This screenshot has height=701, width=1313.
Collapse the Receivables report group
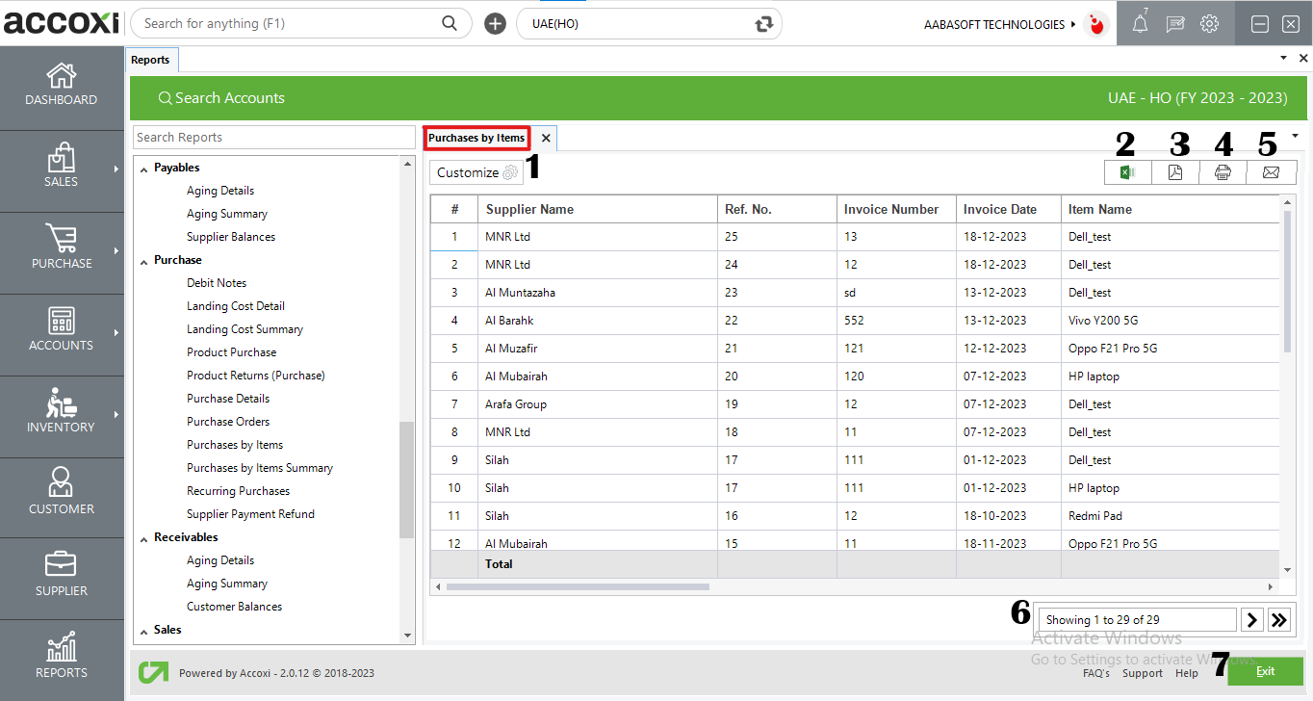144,538
